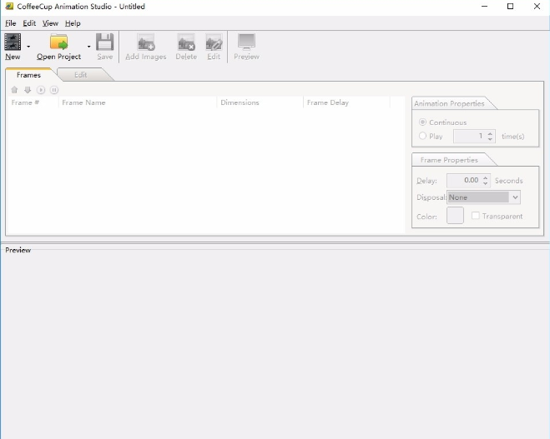
Task: Click the Save floppy disk icon
Action: 104,42
